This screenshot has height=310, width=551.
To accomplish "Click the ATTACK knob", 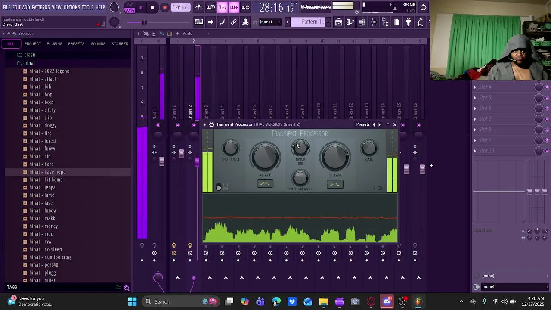I will pyautogui.click(x=265, y=157).
